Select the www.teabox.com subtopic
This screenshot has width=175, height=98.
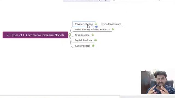(x=111, y=24)
